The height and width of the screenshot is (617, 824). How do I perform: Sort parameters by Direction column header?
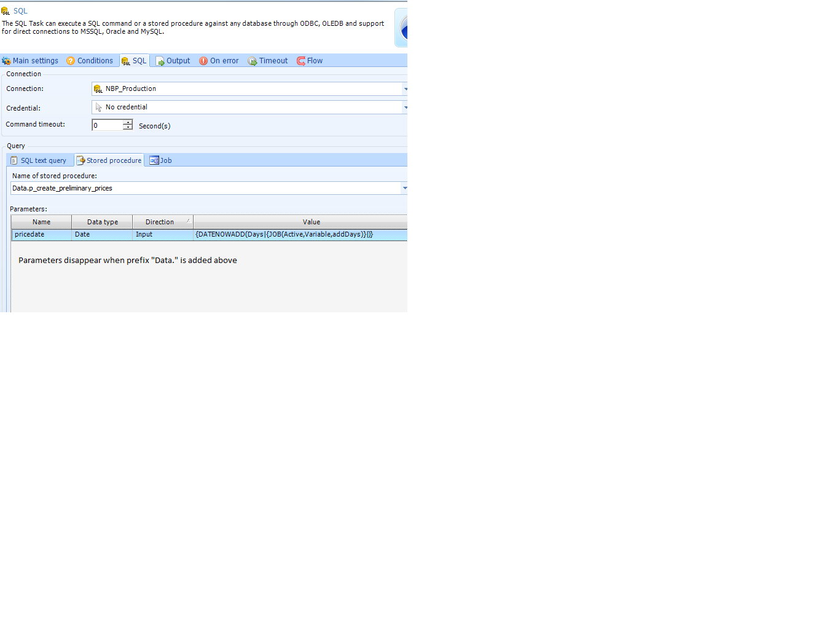[x=160, y=222]
